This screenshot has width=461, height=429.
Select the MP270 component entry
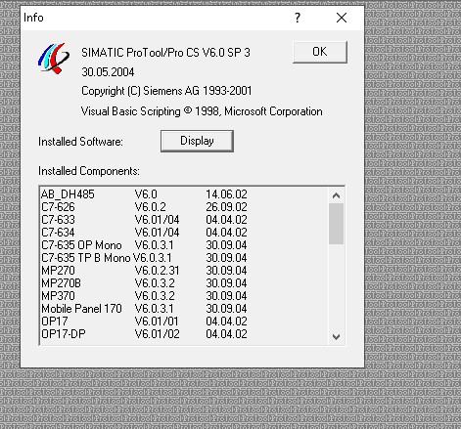click(x=184, y=271)
